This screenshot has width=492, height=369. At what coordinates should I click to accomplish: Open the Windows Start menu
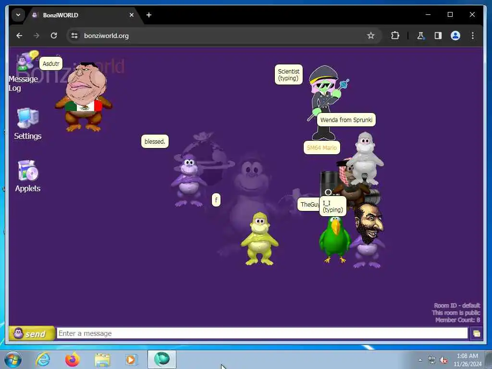pyautogui.click(x=13, y=359)
